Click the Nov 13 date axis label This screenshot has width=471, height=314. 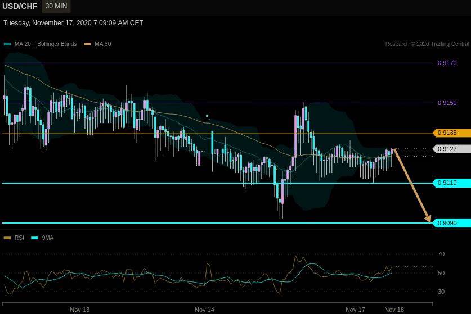coord(79,310)
